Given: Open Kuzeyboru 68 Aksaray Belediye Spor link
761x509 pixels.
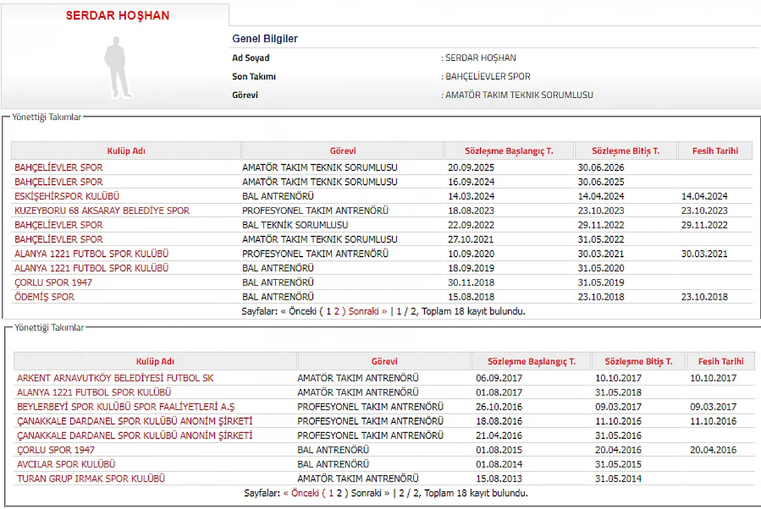Looking at the screenshot, I should (102, 210).
